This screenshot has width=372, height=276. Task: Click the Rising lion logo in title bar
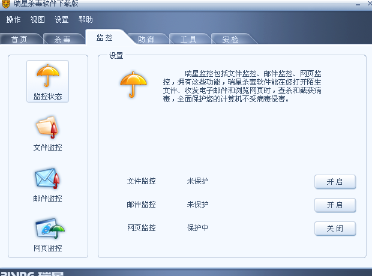click(x=5, y=4)
